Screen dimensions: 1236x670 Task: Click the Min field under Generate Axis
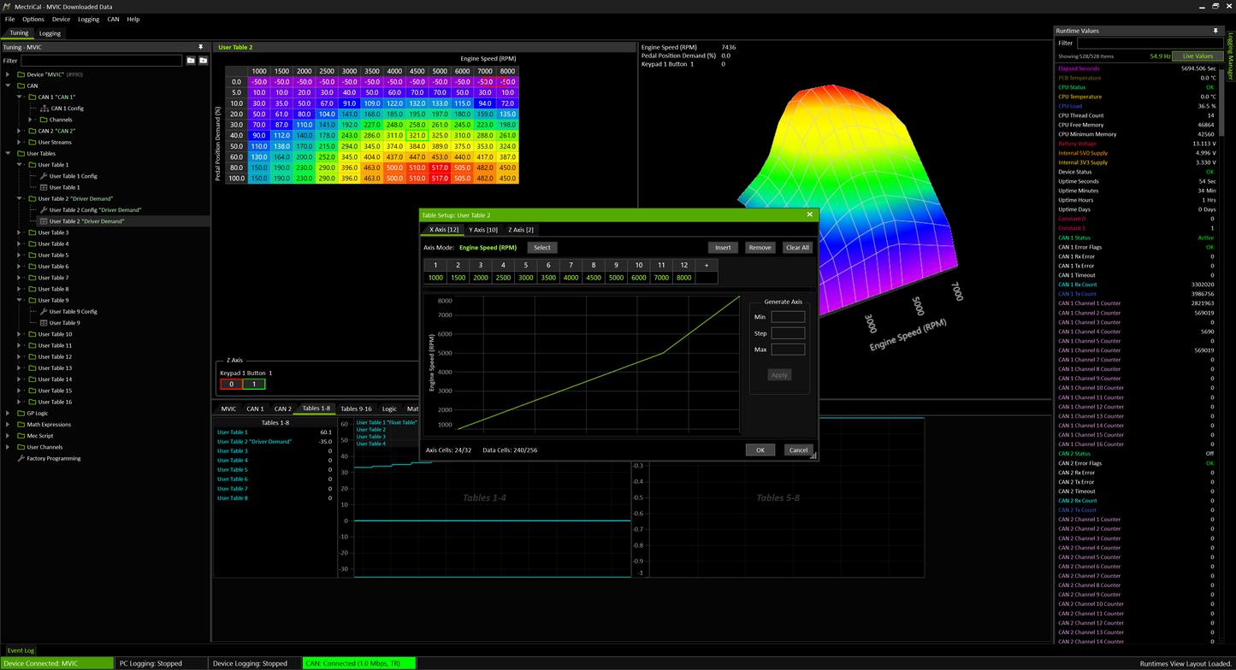pyautogui.click(x=787, y=317)
